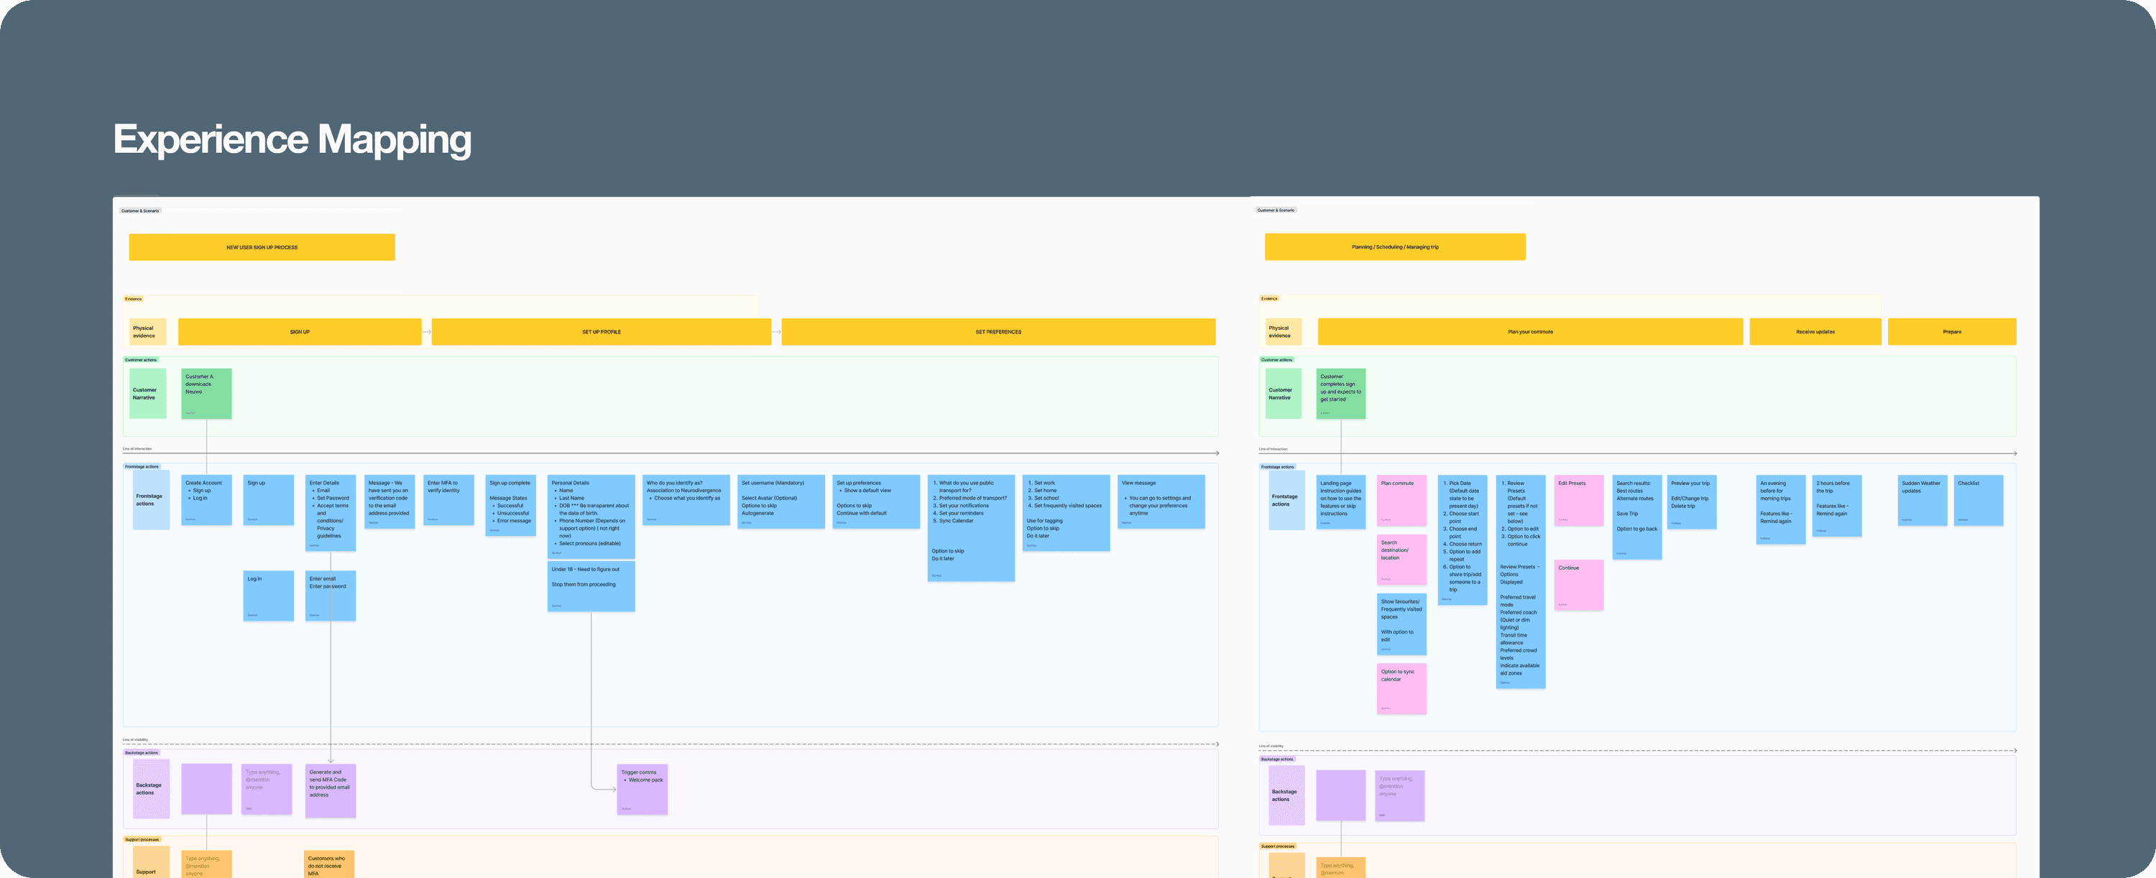Select the Sudden Weather updates note
The image size is (2156, 878).
pyautogui.click(x=1922, y=499)
